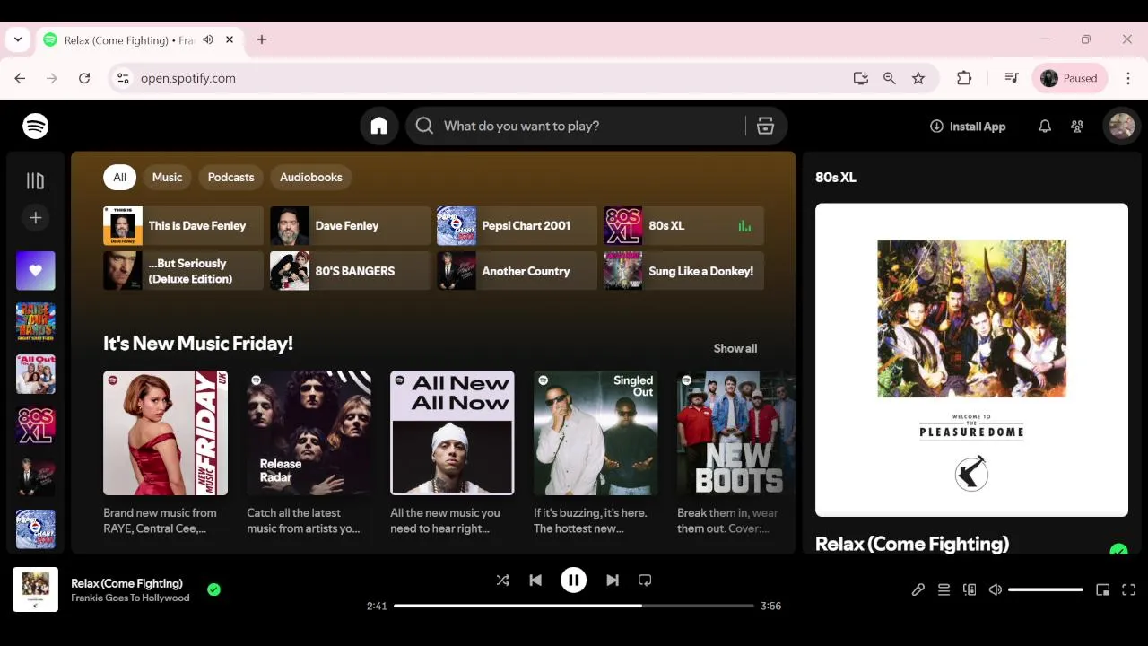The image size is (1148, 646).
Task: Select the All filter chip
Action: (119, 178)
